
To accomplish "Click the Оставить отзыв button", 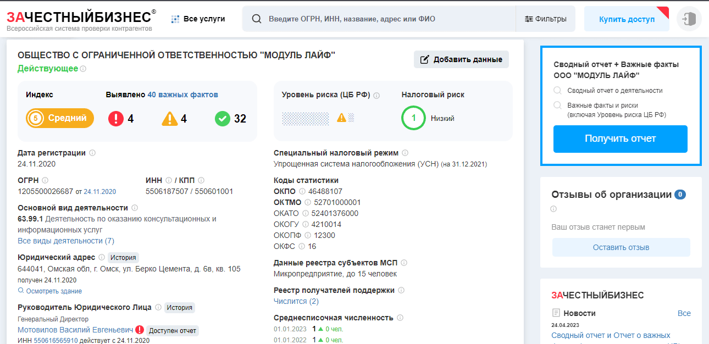I will click(x=621, y=247).
